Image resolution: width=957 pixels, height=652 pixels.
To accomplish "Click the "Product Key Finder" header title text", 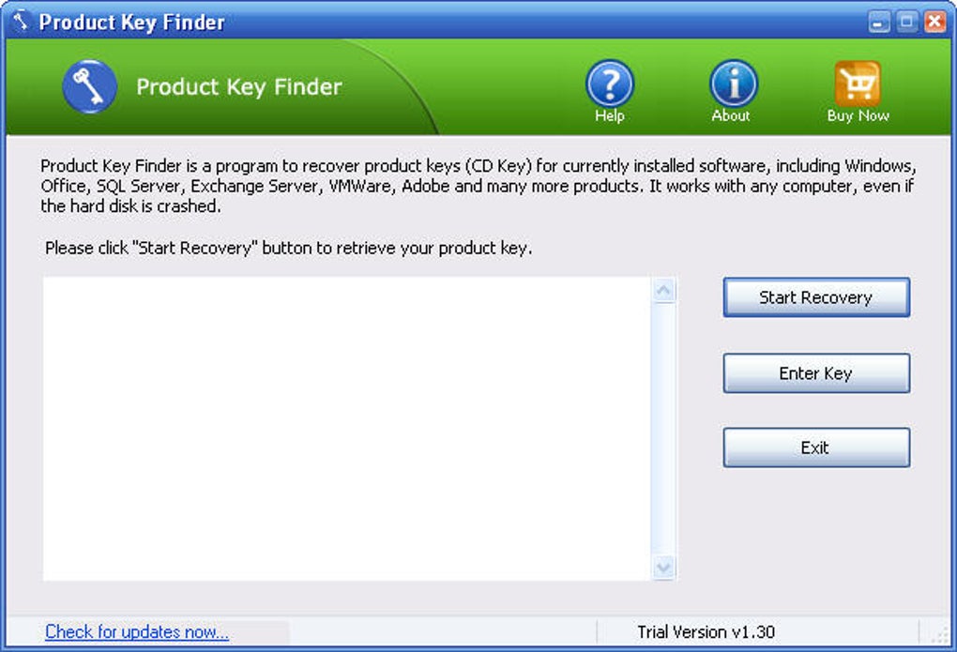I will pos(238,86).
